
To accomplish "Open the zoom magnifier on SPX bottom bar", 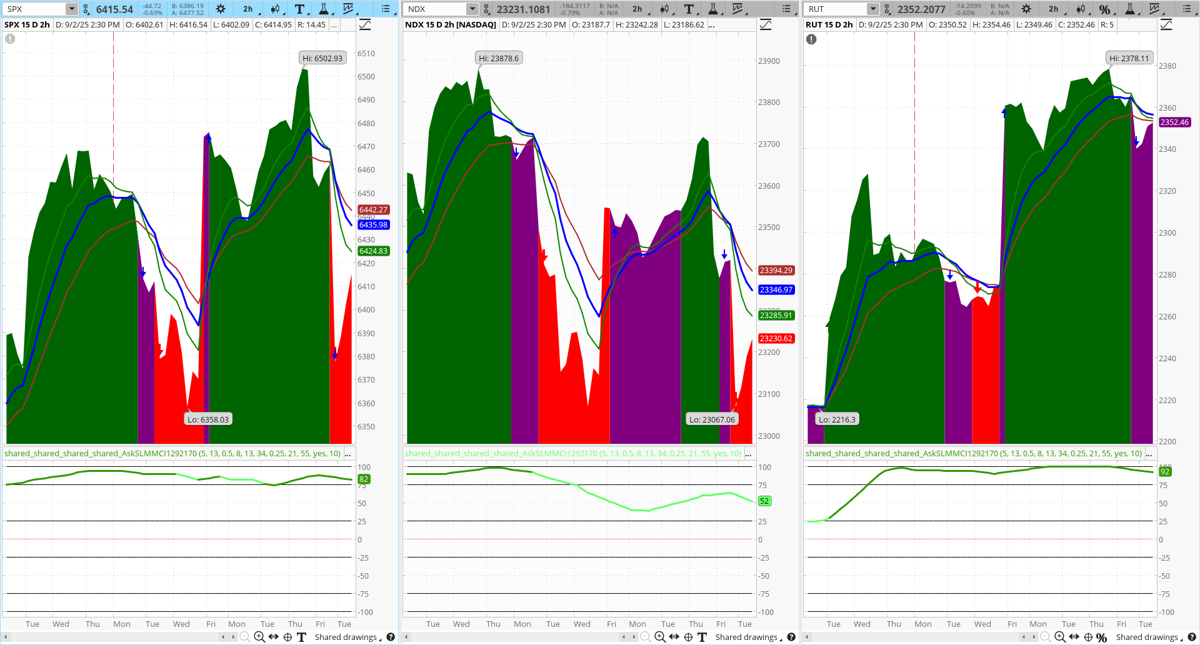I will [259, 637].
